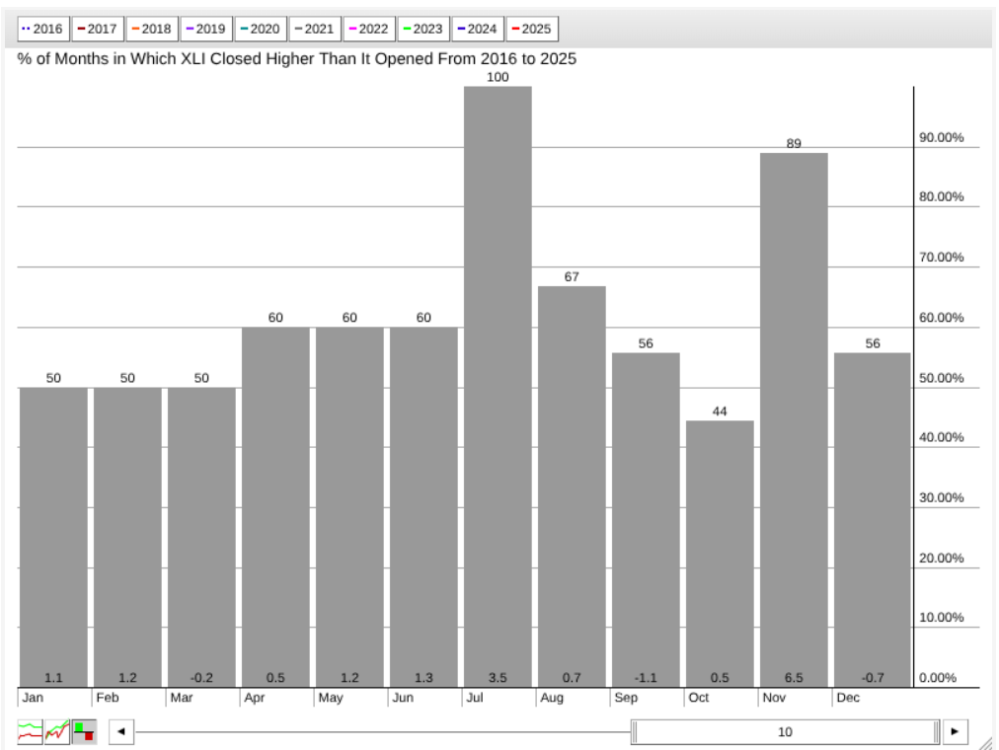Image resolution: width=999 pixels, height=750 pixels.
Task: Click the right grip of the range slider thumb
Action: pyautogui.click(x=936, y=732)
